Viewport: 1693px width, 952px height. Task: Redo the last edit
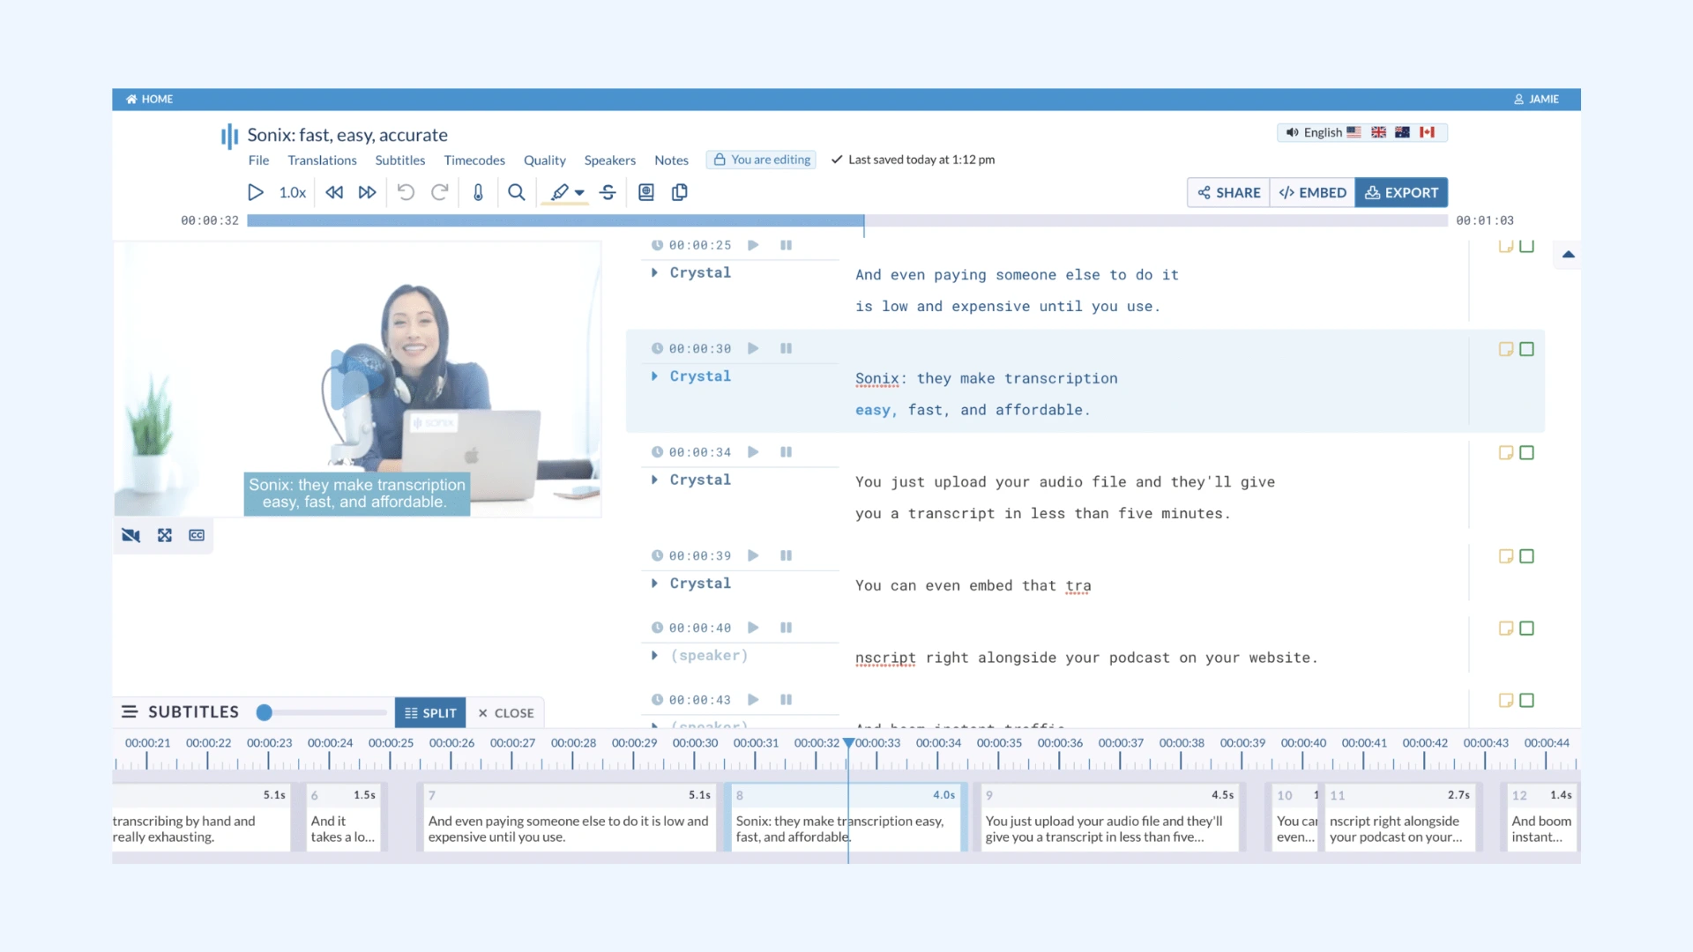tap(439, 192)
